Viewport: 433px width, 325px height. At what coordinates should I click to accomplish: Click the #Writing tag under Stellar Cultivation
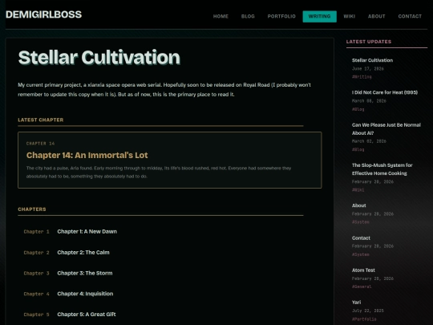pyautogui.click(x=362, y=77)
